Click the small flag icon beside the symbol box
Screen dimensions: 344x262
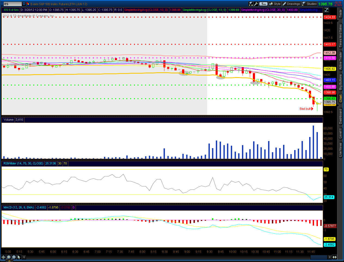click(28, 4)
